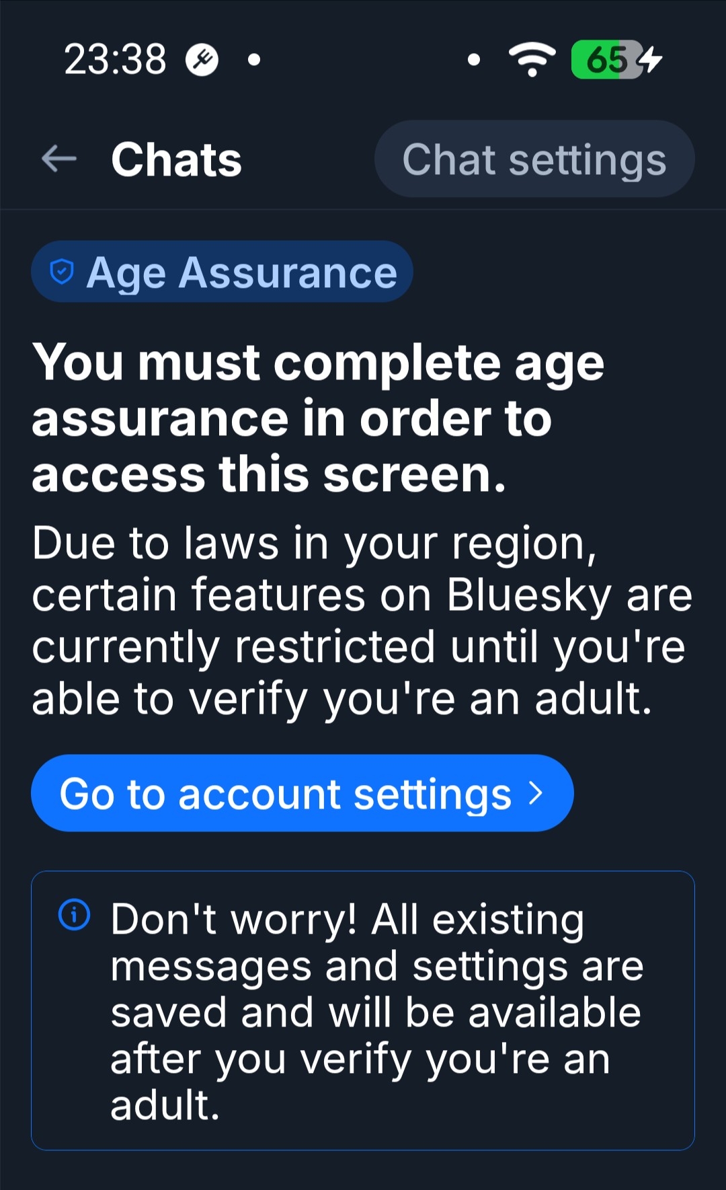This screenshot has height=1190, width=726.
Task: Tap the dot left of the Wi-Fi icon
Action: (x=474, y=60)
